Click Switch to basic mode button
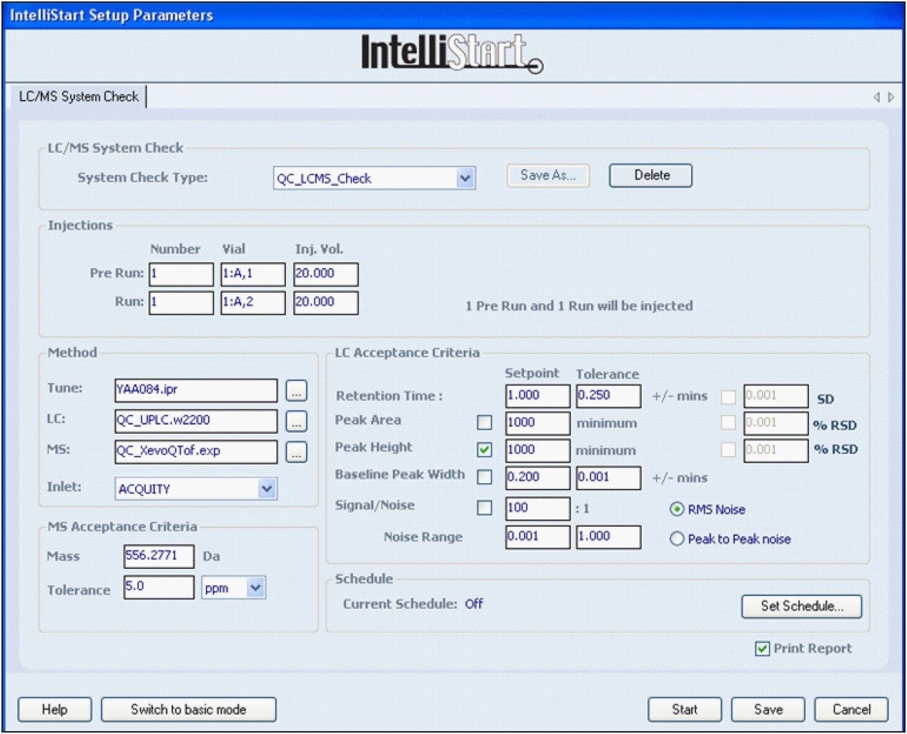The image size is (907, 734). pyautogui.click(x=189, y=710)
